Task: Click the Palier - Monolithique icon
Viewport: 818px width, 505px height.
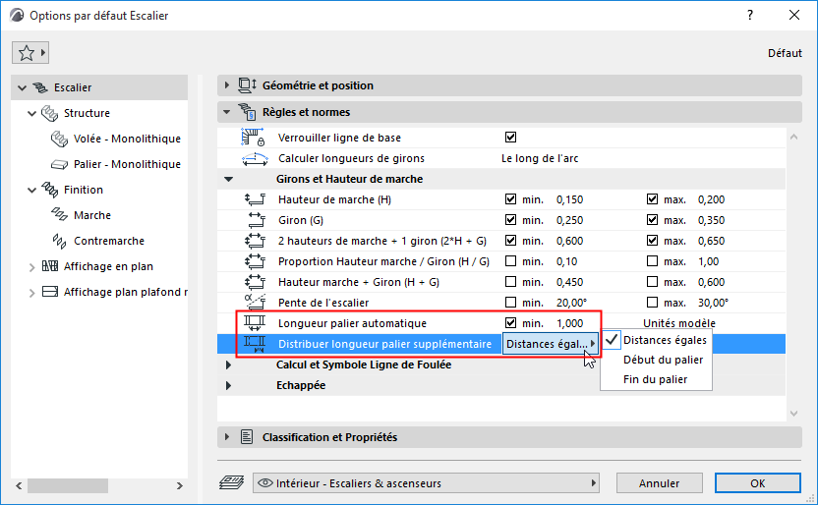Action: [x=59, y=164]
